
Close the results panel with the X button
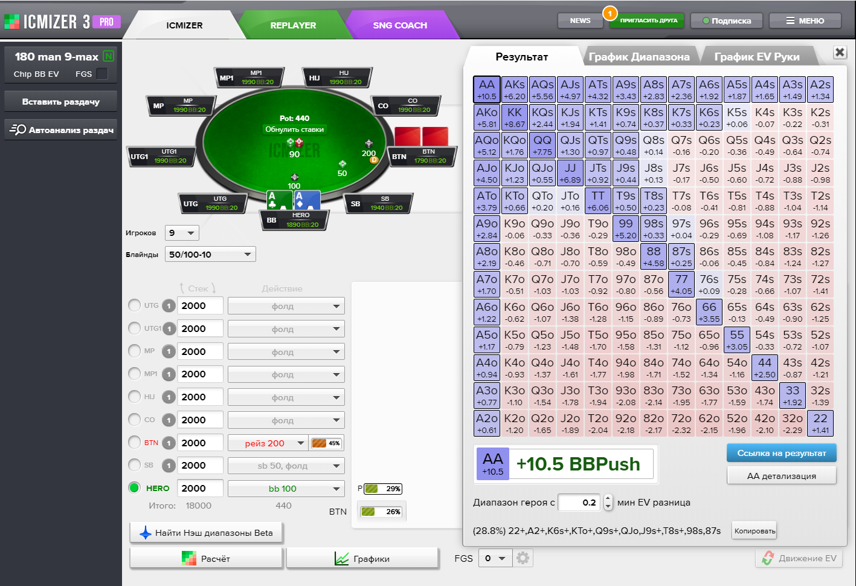[840, 53]
